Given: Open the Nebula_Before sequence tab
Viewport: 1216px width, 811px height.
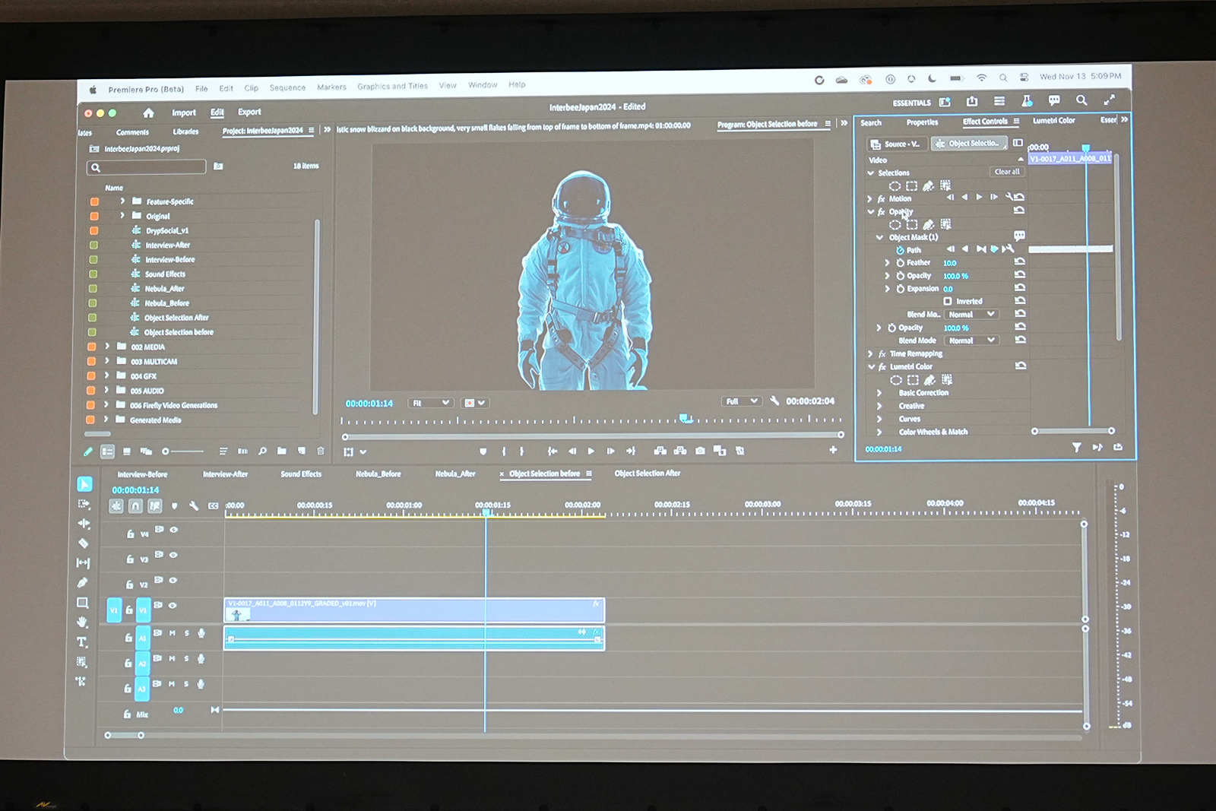Looking at the screenshot, I should [x=378, y=474].
